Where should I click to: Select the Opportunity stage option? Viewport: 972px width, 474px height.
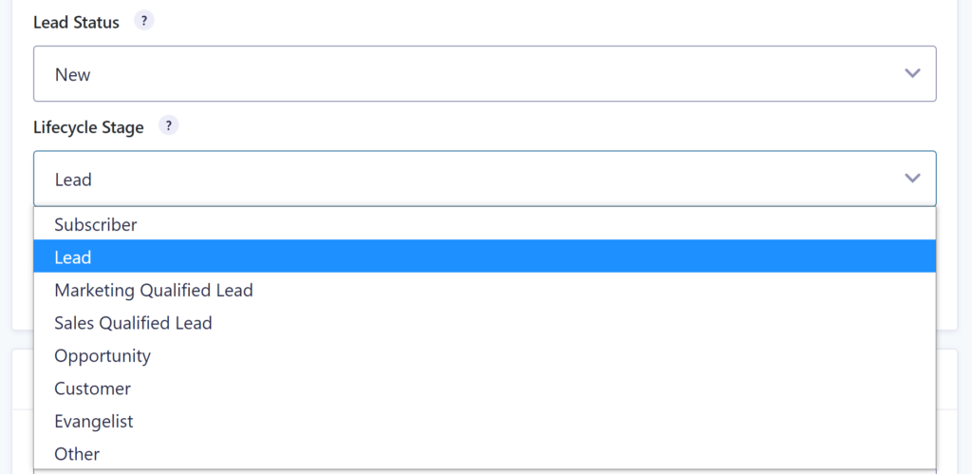(x=103, y=356)
